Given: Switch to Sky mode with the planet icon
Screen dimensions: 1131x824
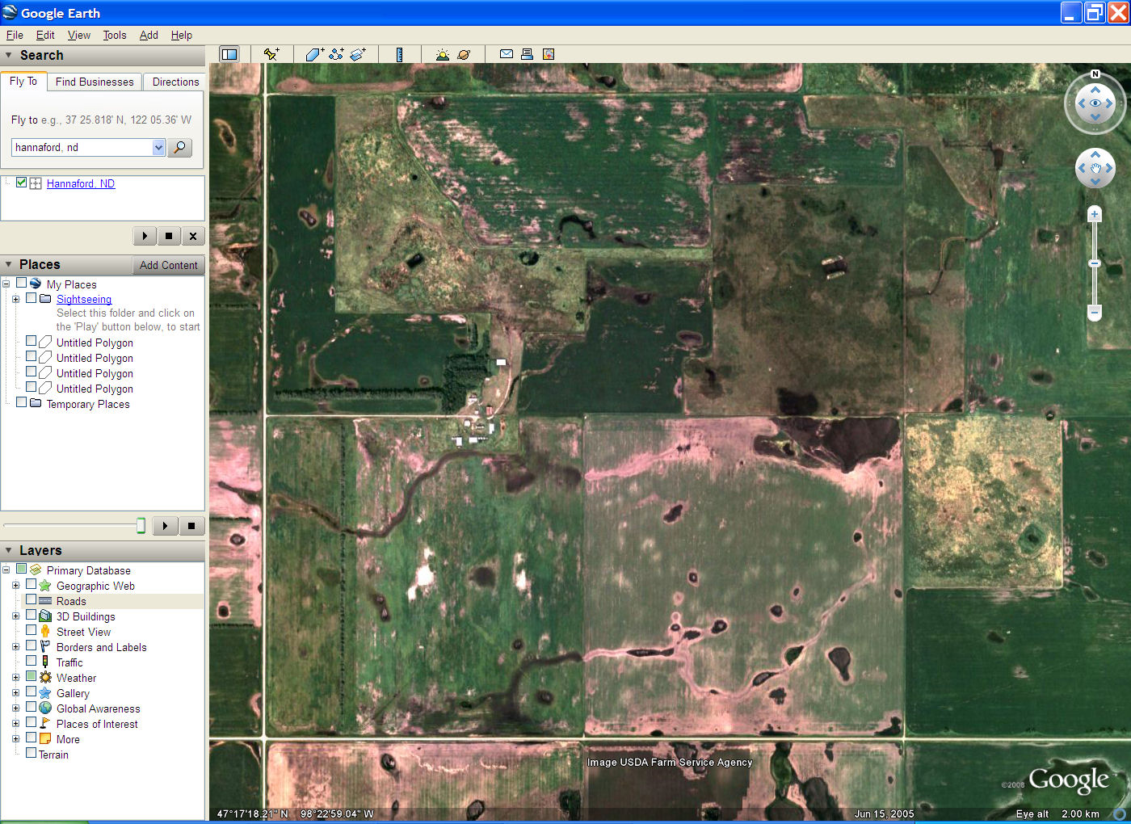Looking at the screenshot, I should coord(464,54).
